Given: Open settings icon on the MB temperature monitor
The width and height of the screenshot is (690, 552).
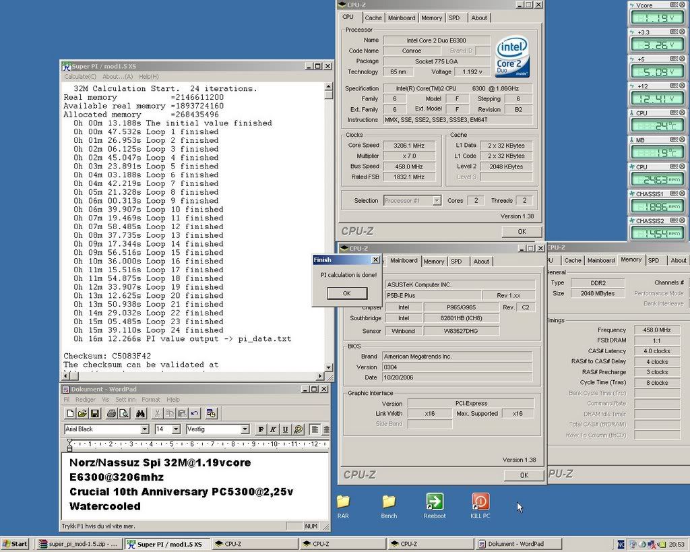Looking at the screenshot, I should [x=674, y=140].
